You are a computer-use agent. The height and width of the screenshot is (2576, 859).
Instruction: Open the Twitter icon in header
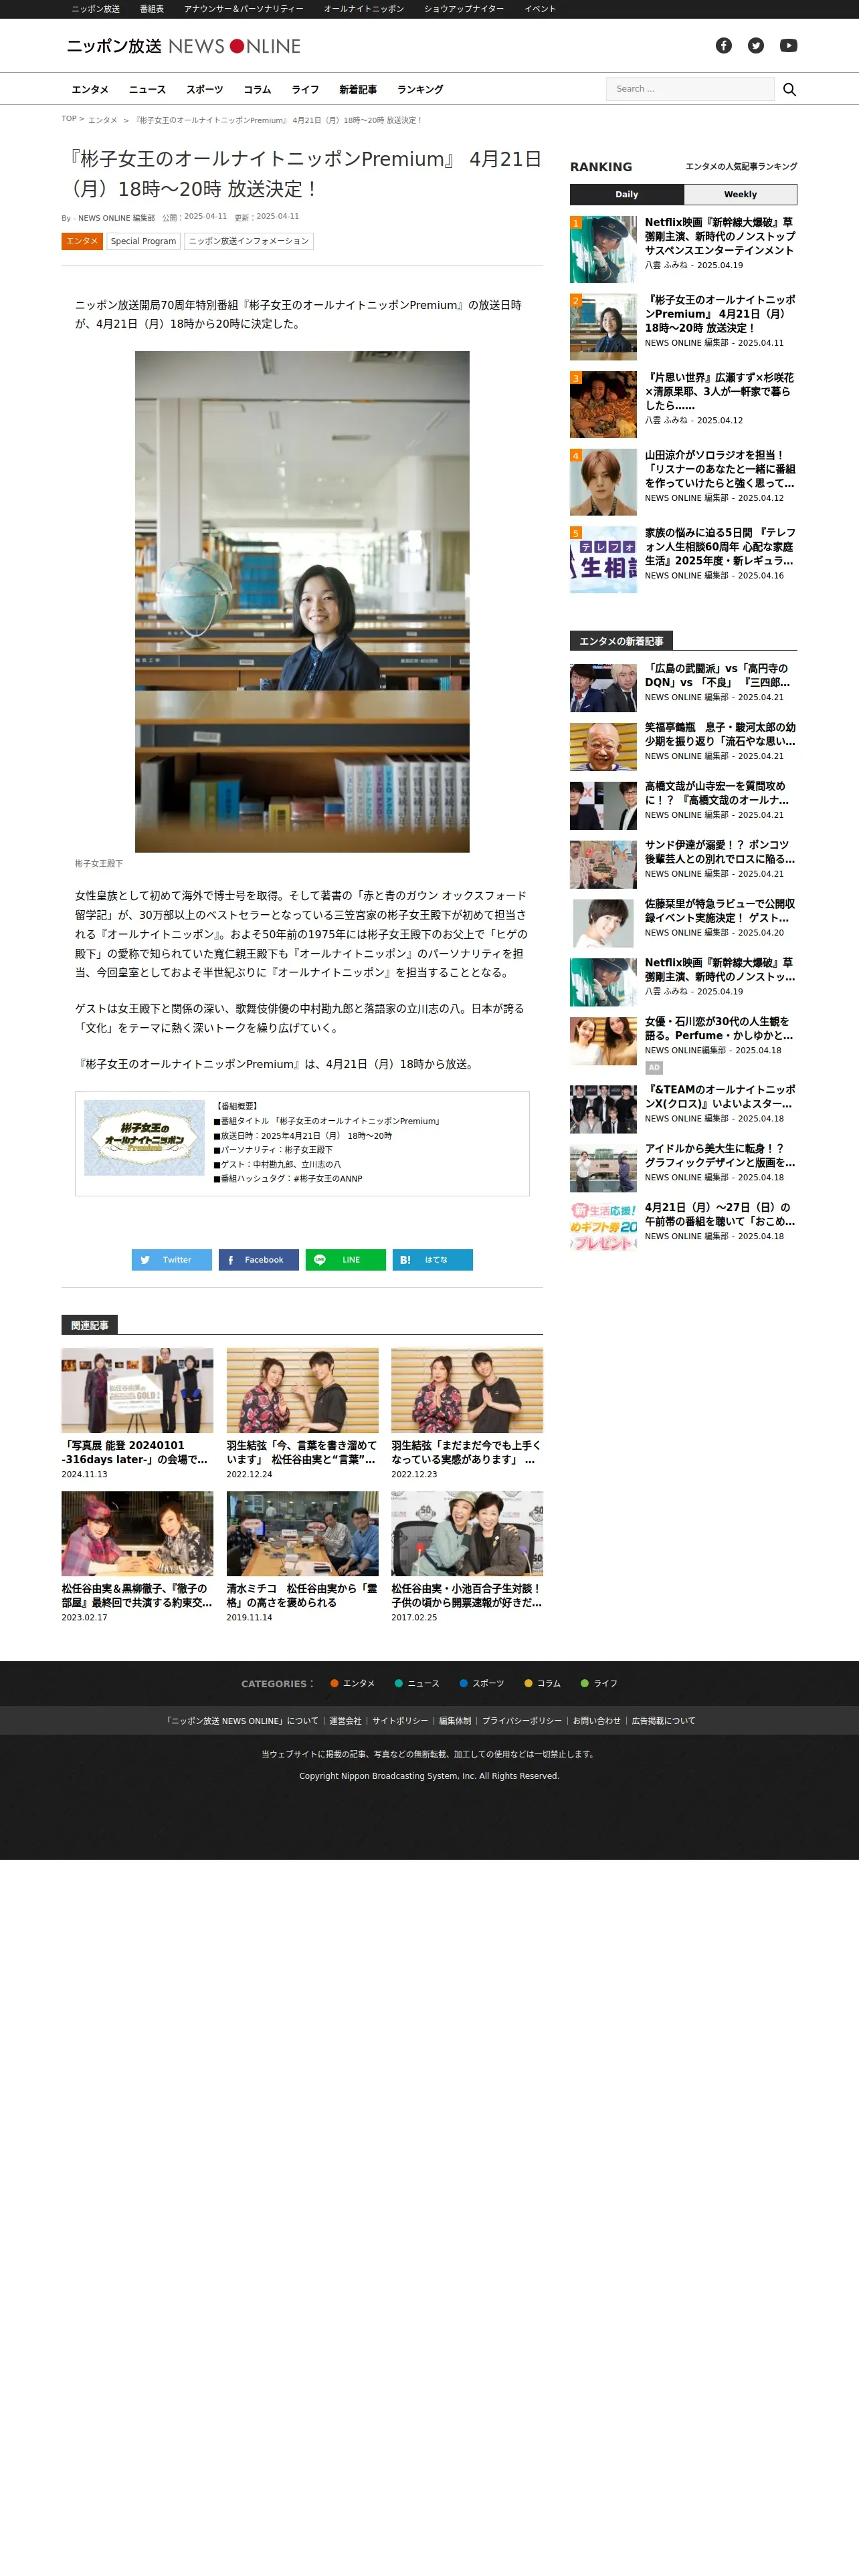(756, 46)
